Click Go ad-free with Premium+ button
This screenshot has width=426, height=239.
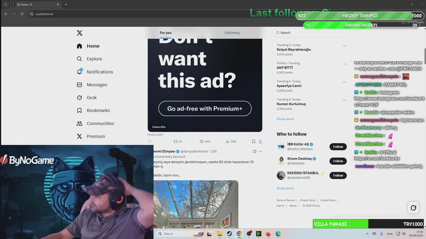[205, 109]
